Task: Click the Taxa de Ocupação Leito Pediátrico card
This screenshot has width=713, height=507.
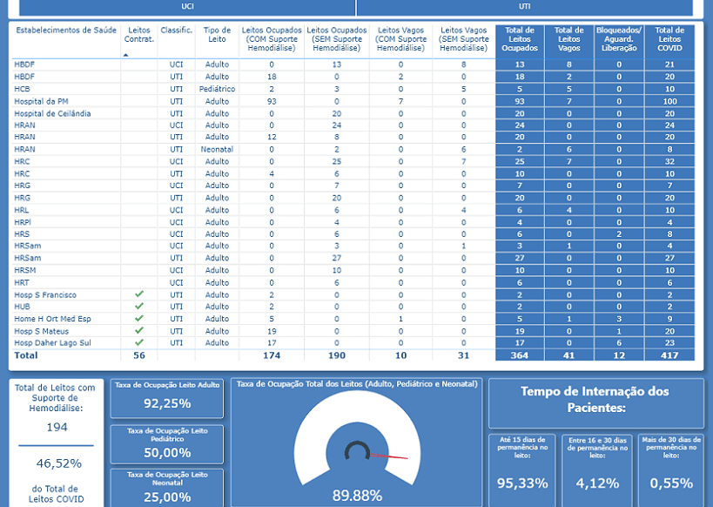Action: (x=167, y=443)
